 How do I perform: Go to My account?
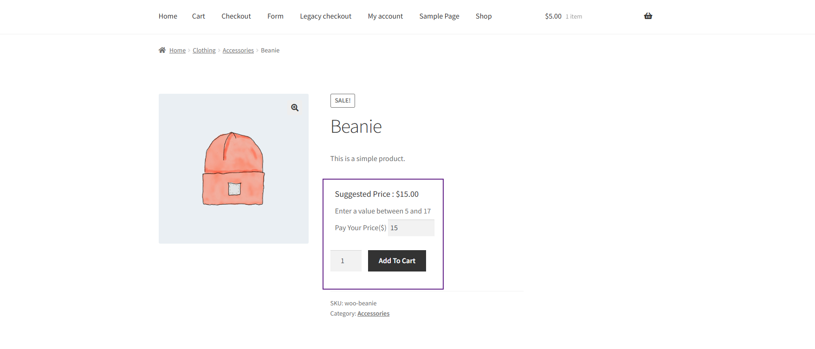tap(385, 16)
